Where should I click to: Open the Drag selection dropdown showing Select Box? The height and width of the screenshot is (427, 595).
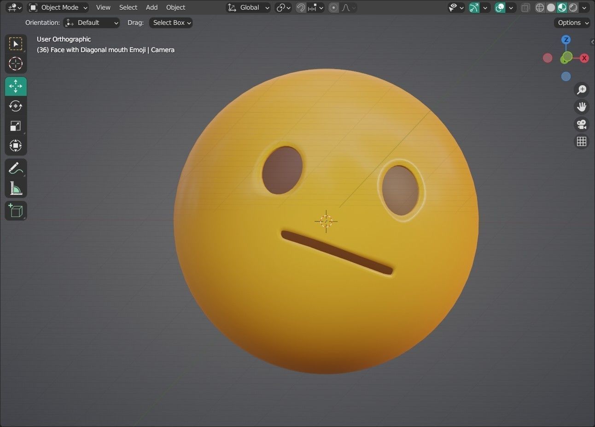(170, 23)
